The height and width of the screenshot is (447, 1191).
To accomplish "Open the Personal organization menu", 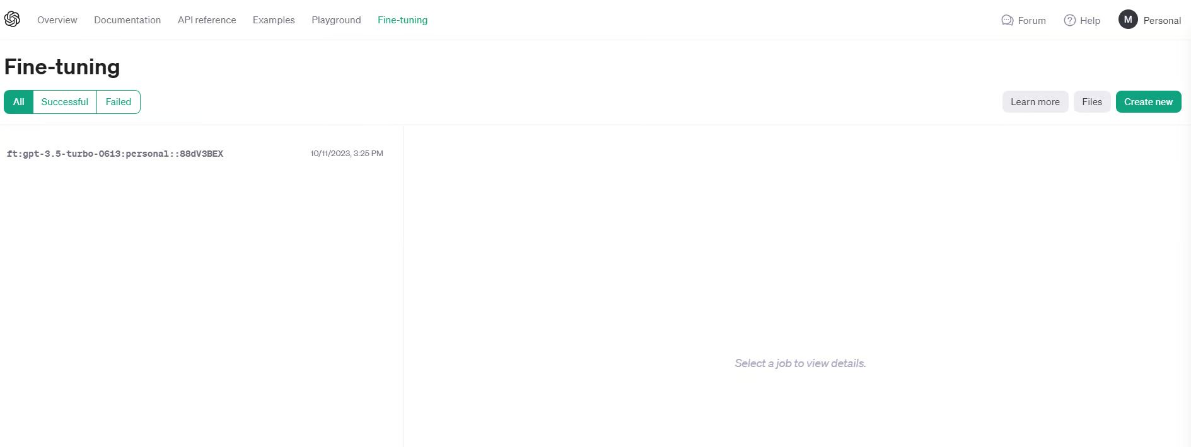I will coord(1161,20).
